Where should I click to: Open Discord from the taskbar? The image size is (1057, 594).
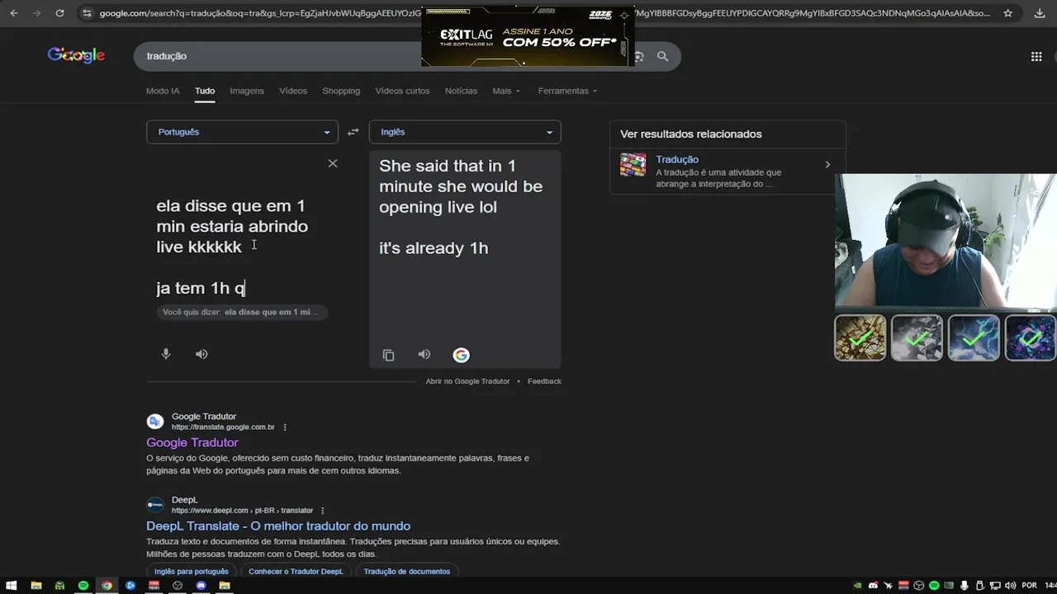tap(201, 586)
